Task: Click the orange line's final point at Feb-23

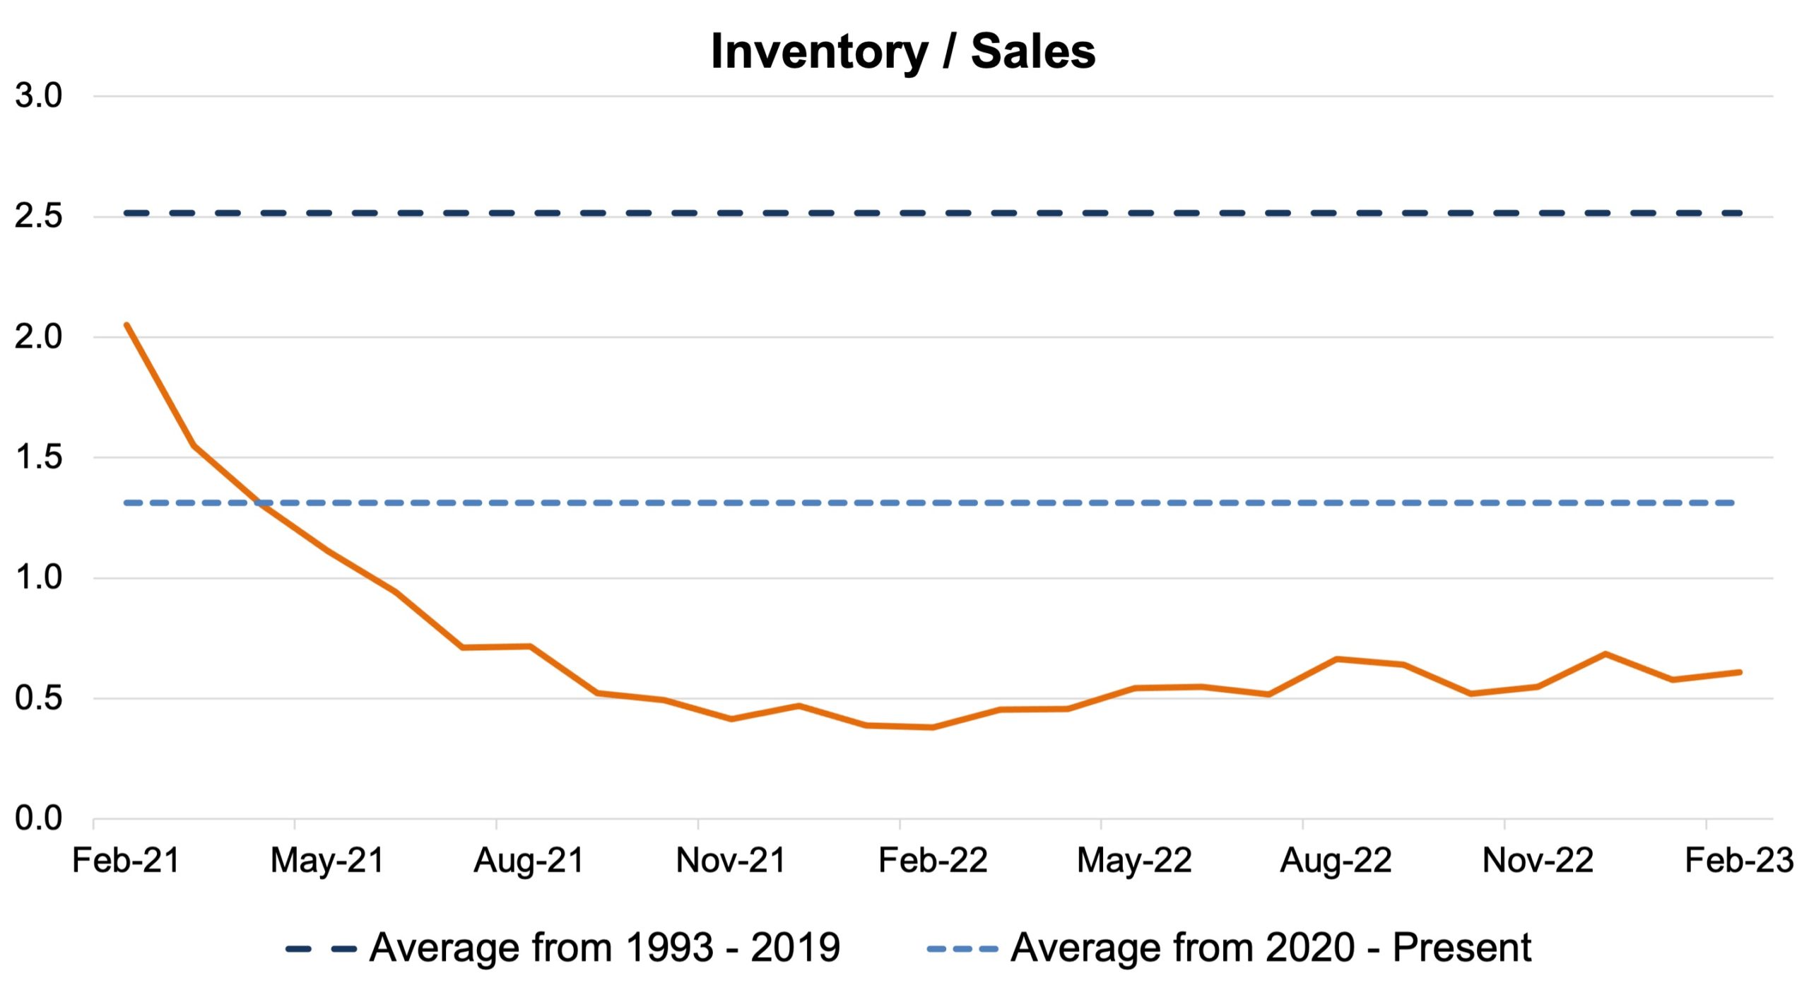Action: (x=1739, y=672)
